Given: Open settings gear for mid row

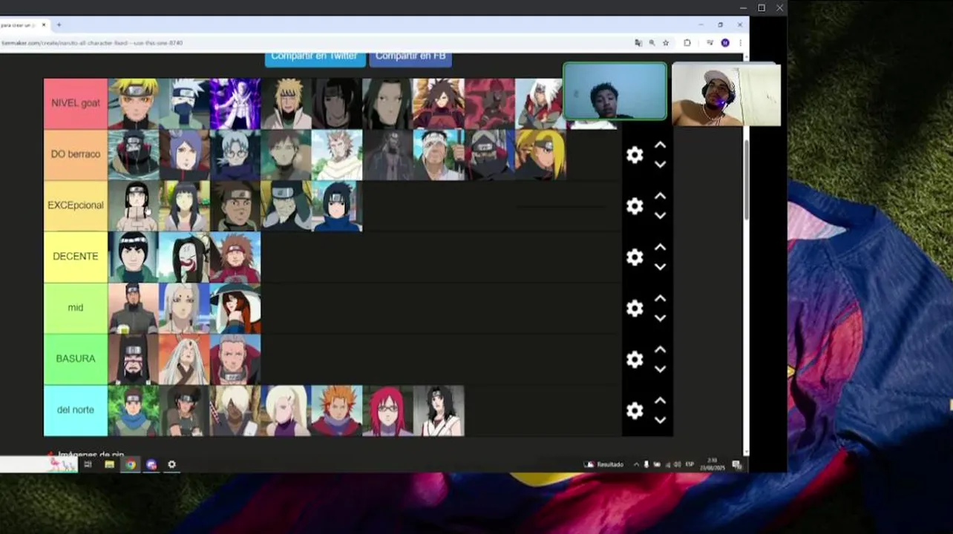Looking at the screenshot, I should coord(635,309).
